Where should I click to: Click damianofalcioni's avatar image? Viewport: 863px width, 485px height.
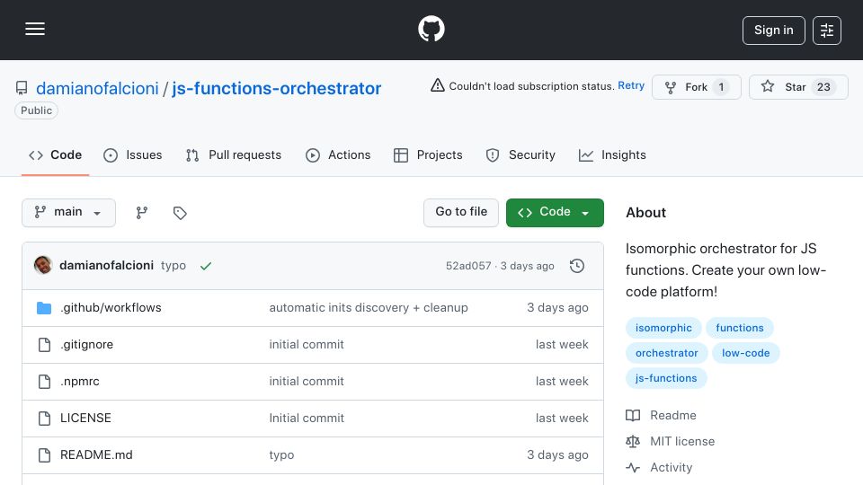click(x=43, y=265)
